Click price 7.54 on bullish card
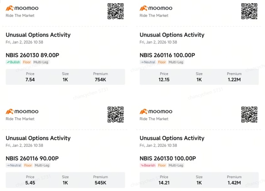265x191 pixels. tap(30, 80)
